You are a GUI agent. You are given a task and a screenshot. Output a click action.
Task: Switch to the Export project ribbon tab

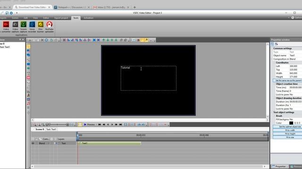click(x=61, y=18)
